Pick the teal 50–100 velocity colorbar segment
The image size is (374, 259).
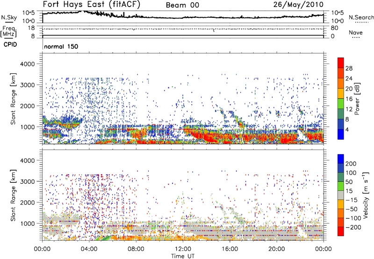341,177
